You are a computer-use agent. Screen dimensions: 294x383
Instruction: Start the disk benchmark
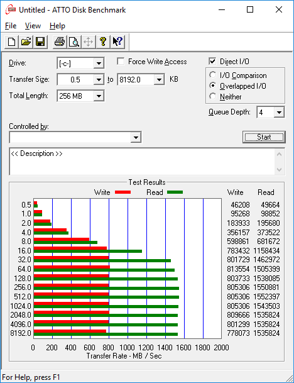pyautogui.click(x=264, y=137)
